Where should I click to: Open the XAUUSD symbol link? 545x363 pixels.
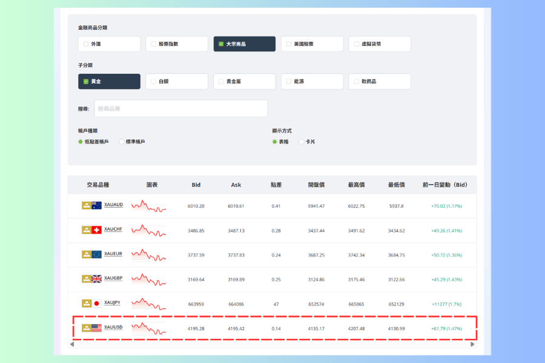click(113, 327)
